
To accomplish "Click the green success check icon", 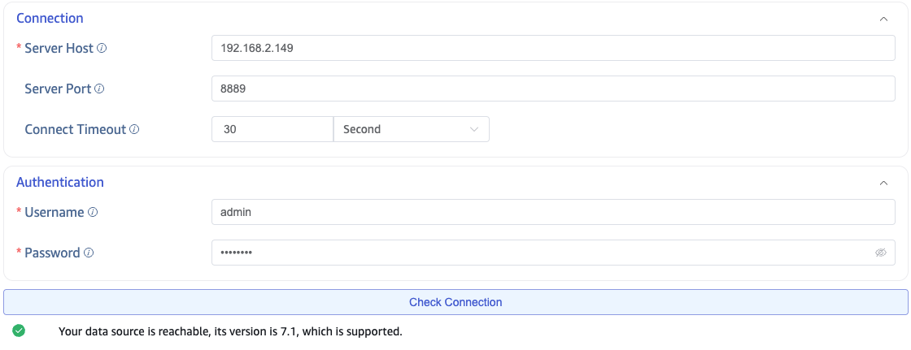I will coord(19,331).
